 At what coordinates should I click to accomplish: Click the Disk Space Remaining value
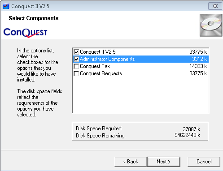coord(188,135)
